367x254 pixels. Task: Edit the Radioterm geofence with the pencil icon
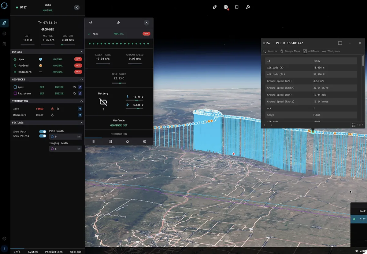(x=80, y=93)
